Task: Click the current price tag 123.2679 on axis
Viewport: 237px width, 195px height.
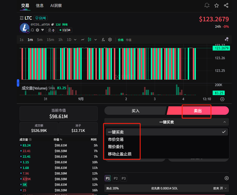Action: tap(221, 48)
